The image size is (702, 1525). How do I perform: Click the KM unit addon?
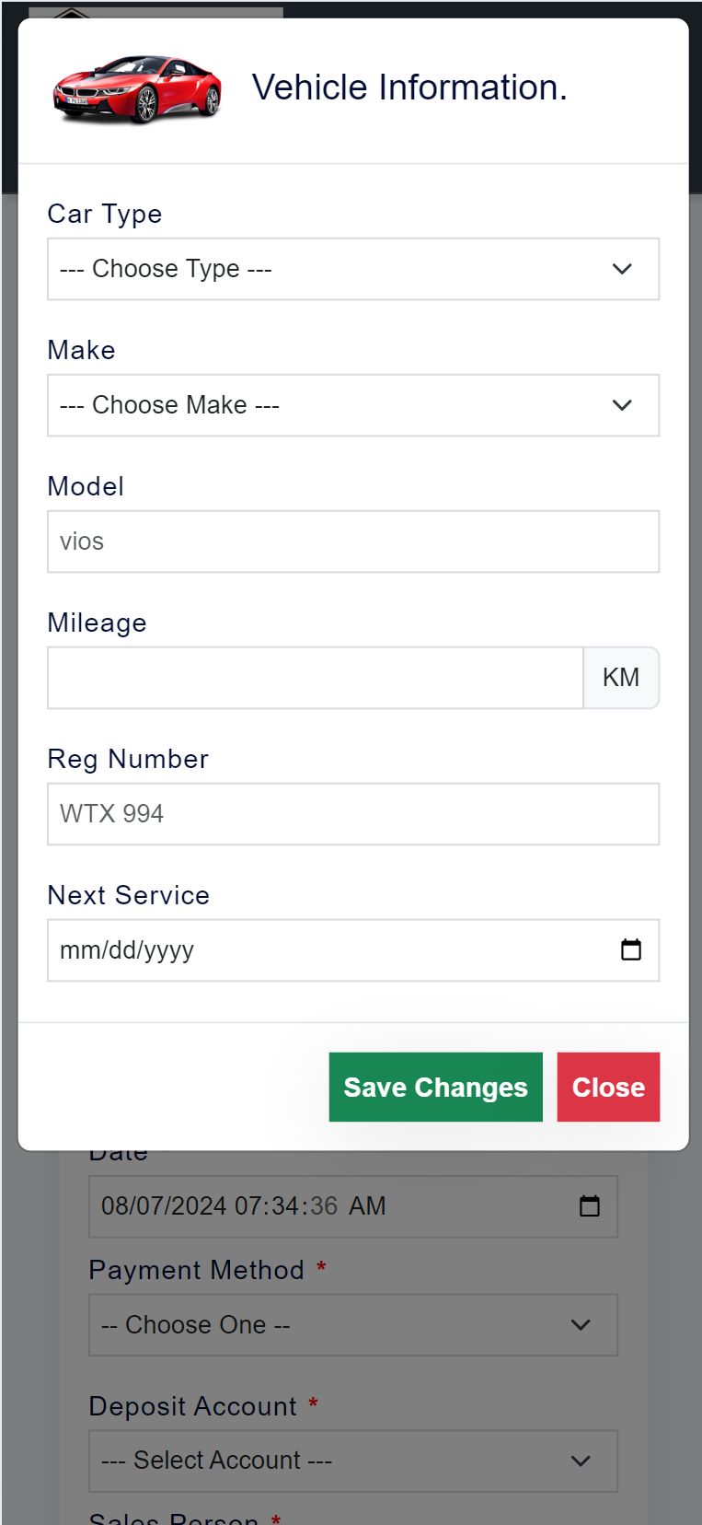(621, 678)
